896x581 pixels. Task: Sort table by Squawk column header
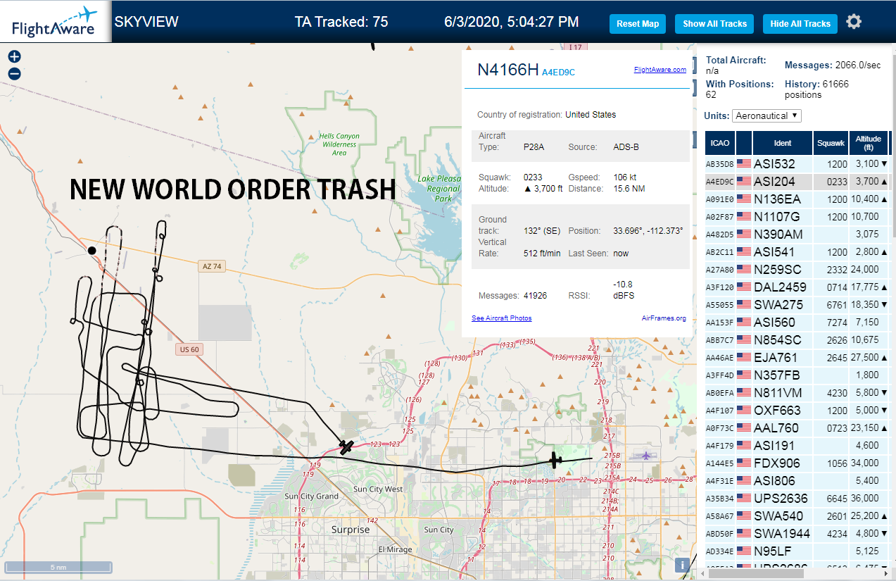point(831,143)
